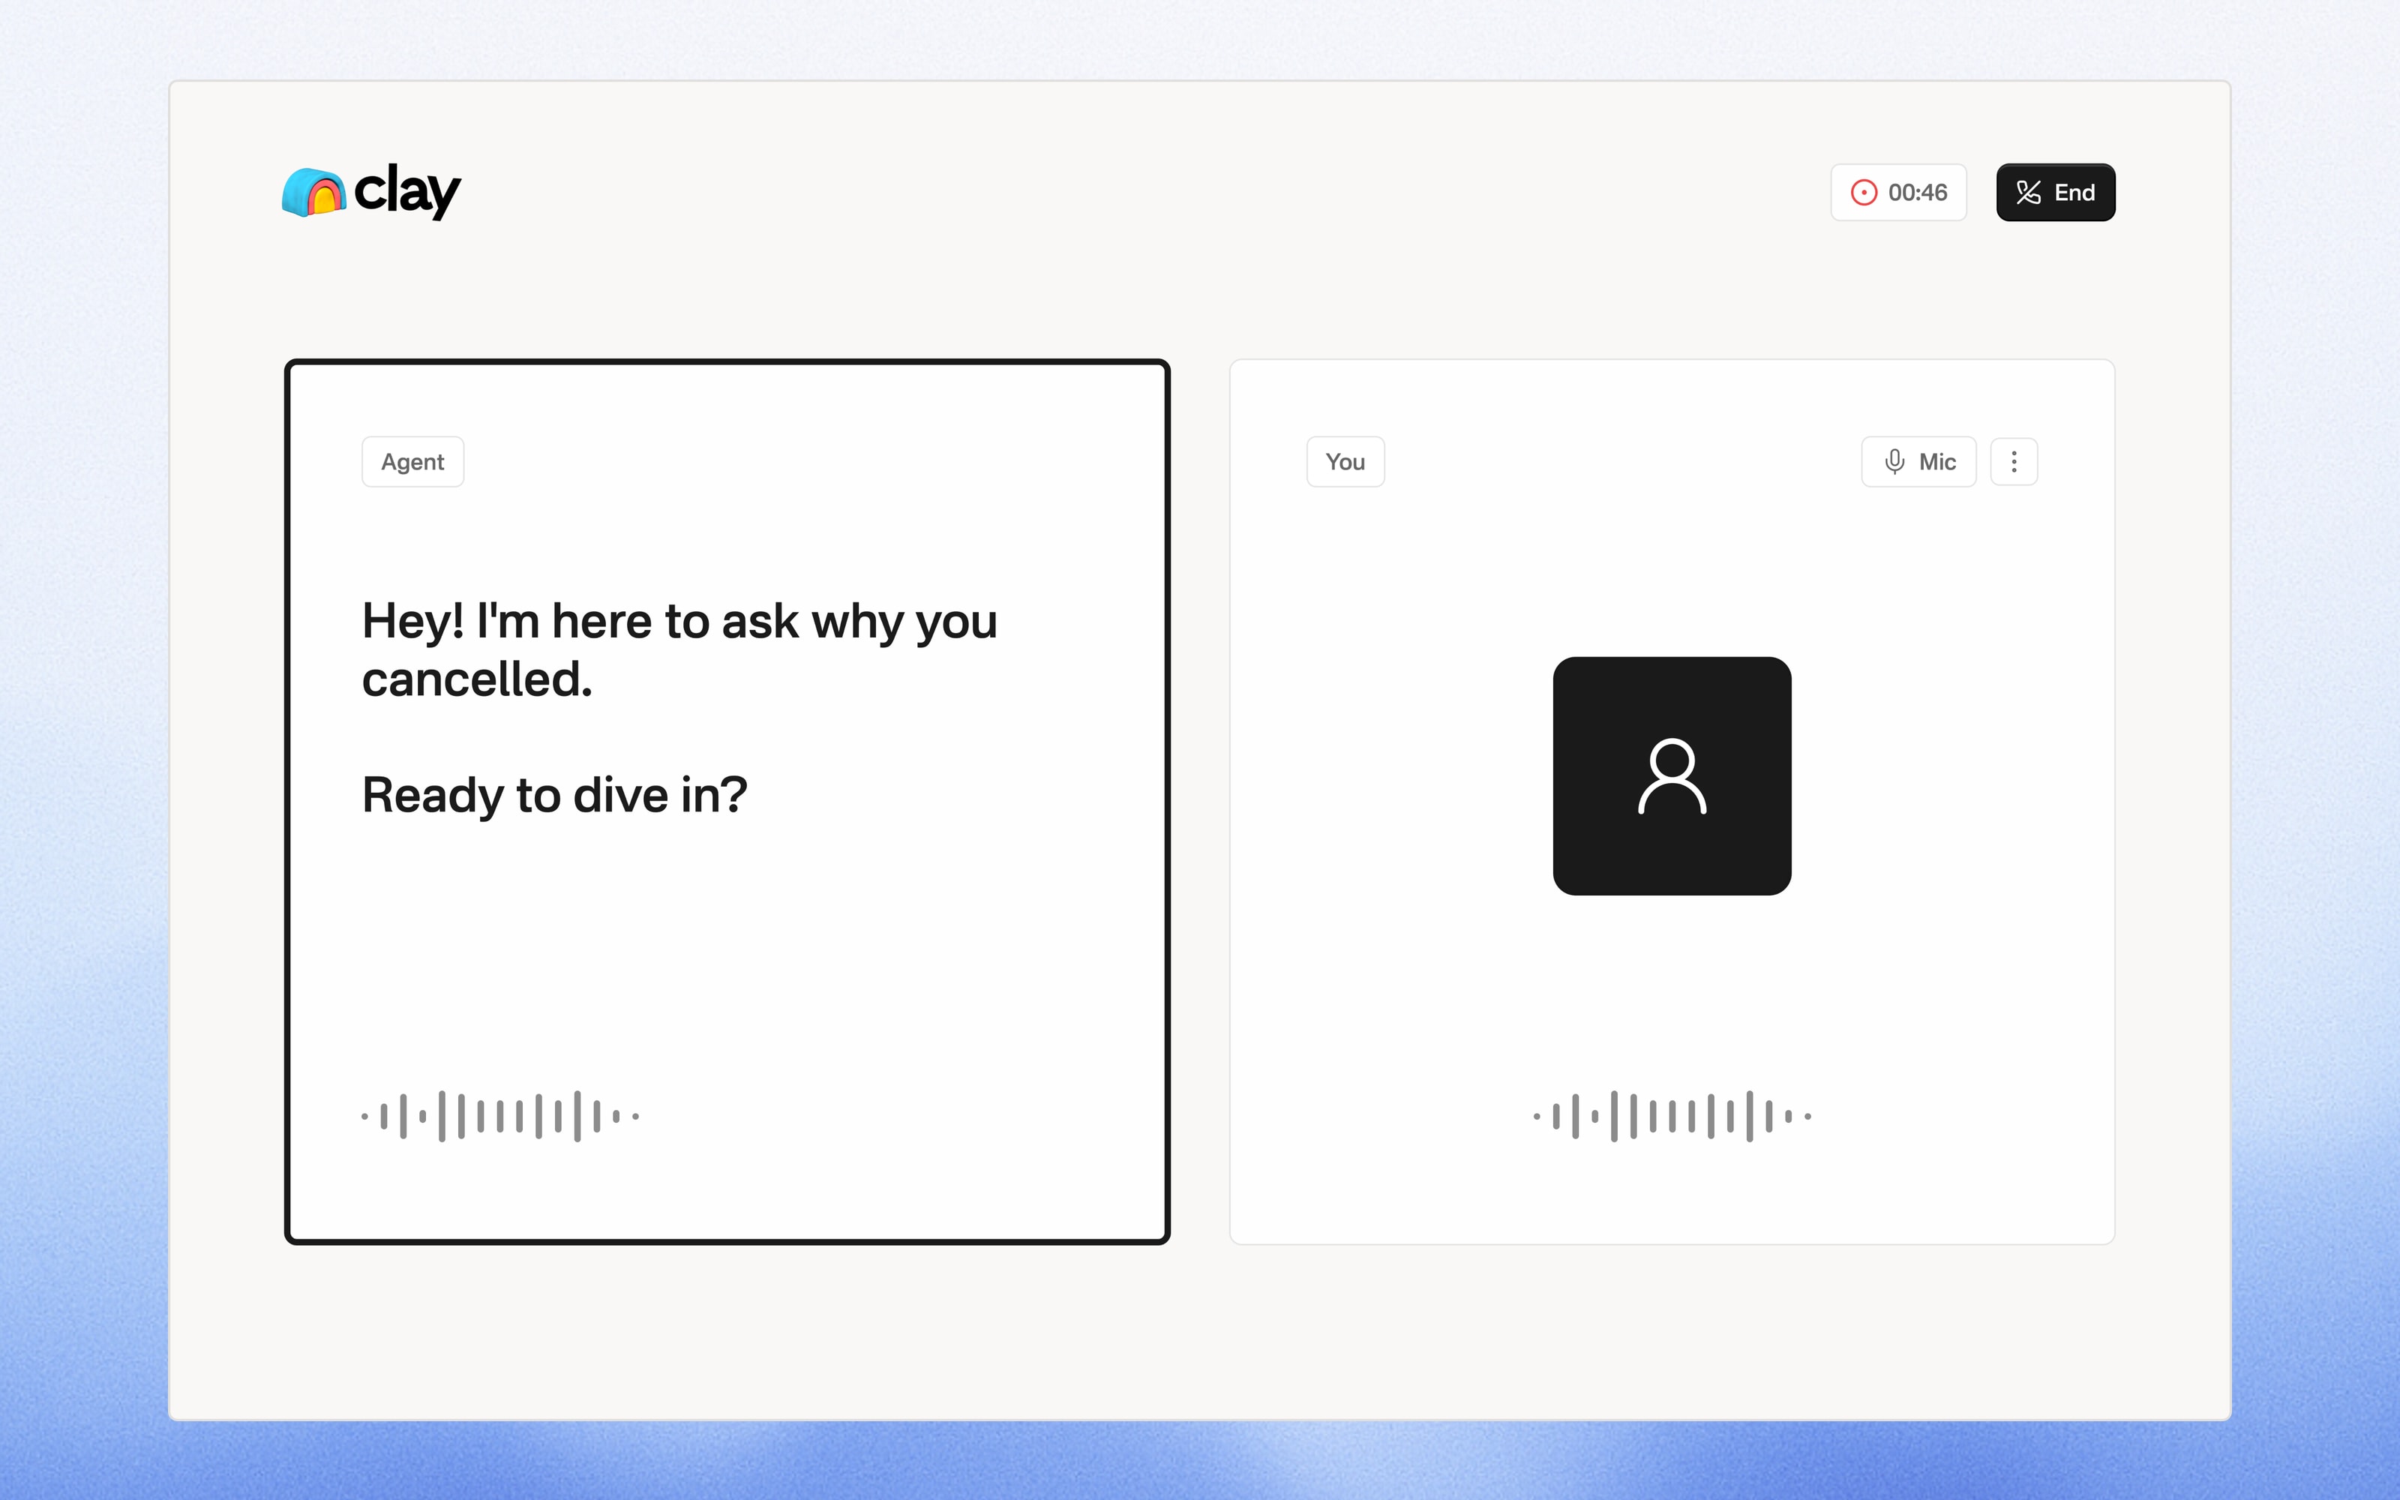This screenshot has height=1500, width=2400.
Task: Toggle the Mic button
Action: pos(1918,461)
